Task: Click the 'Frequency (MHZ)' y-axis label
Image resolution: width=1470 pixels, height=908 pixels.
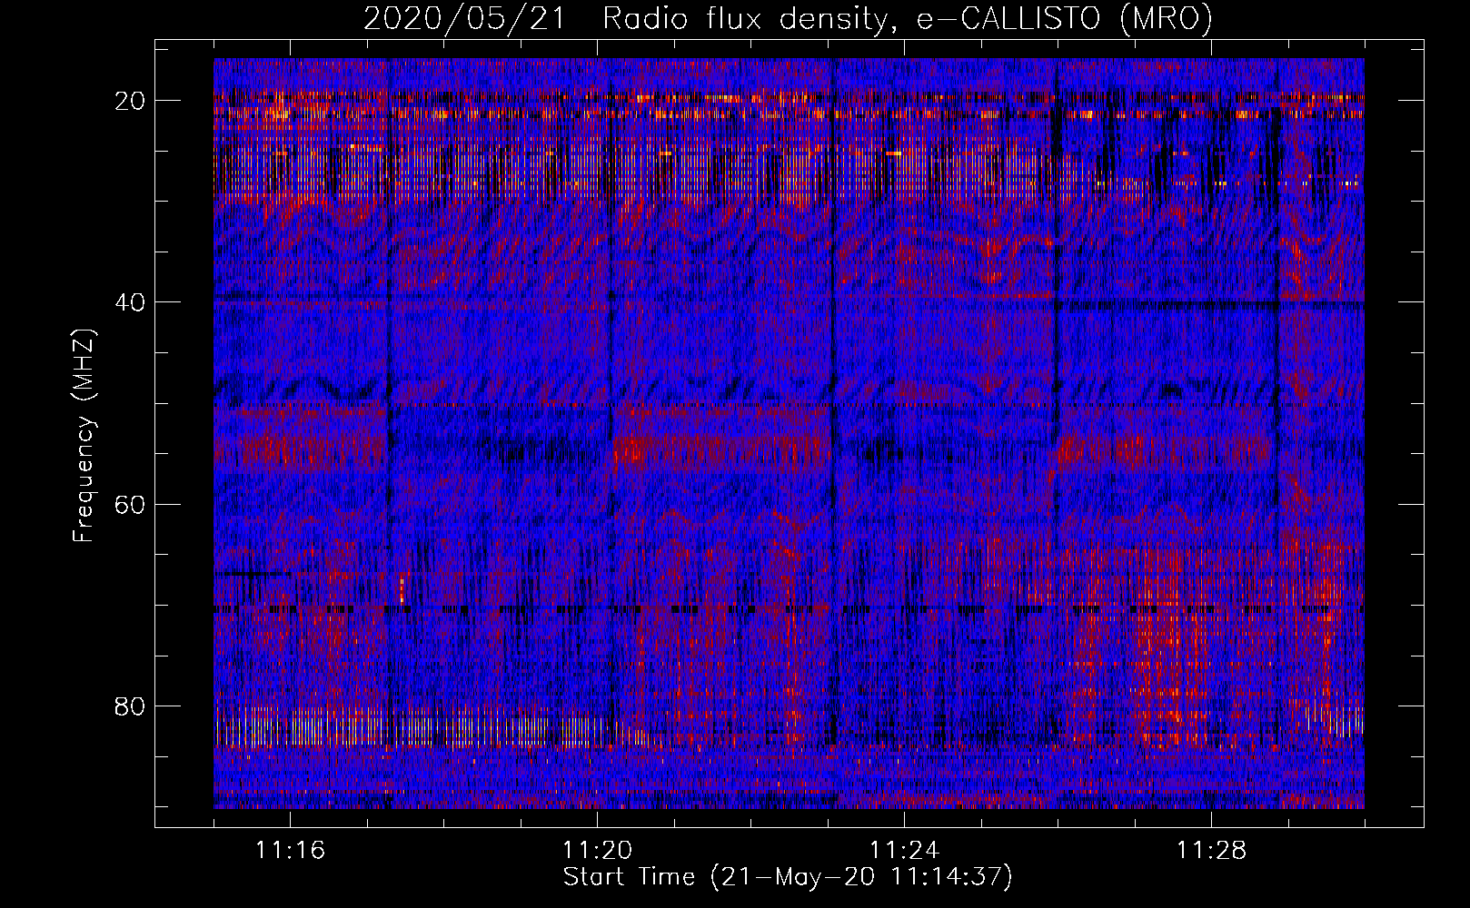Action: coord(84,435)
